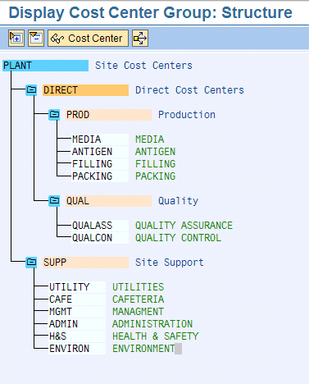Select the ANTIGEN cost center
309x384 pixels.
tap(100, 152)
